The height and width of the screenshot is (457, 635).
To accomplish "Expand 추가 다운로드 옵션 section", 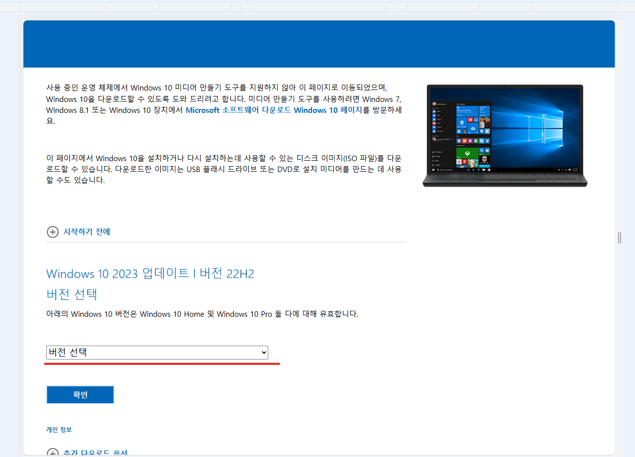I will click(96, 453).
